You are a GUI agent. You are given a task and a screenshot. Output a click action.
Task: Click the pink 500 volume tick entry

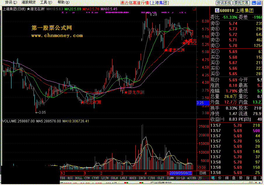(256, 131)
